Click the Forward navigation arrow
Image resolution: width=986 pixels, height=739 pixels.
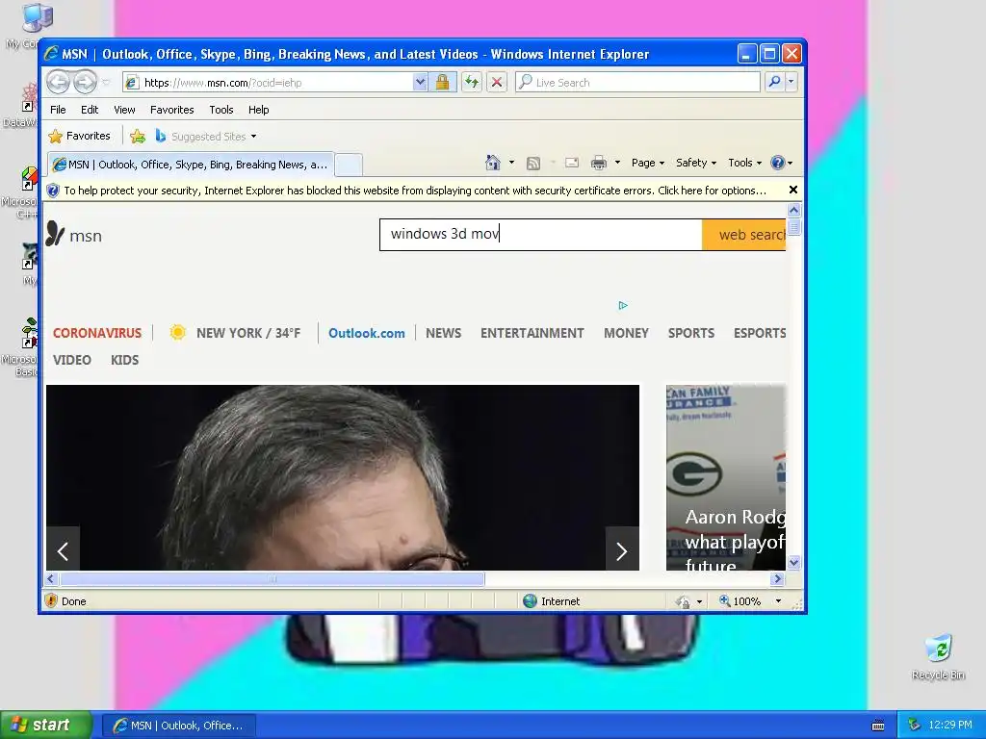coord(86,82)
